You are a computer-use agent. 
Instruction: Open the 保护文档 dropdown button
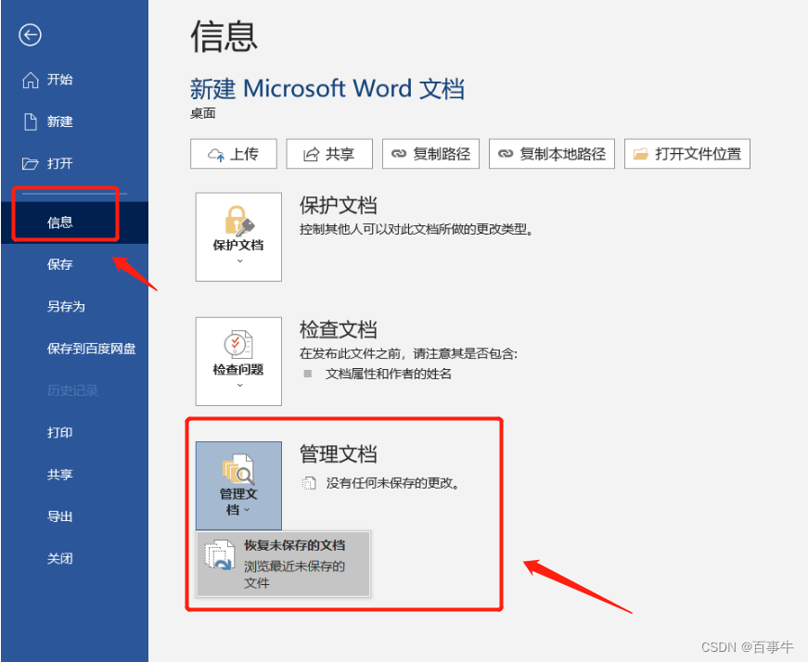(238, 237)
